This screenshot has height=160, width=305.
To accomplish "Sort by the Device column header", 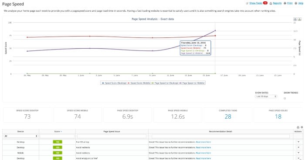I will click(x=20, y=131).
